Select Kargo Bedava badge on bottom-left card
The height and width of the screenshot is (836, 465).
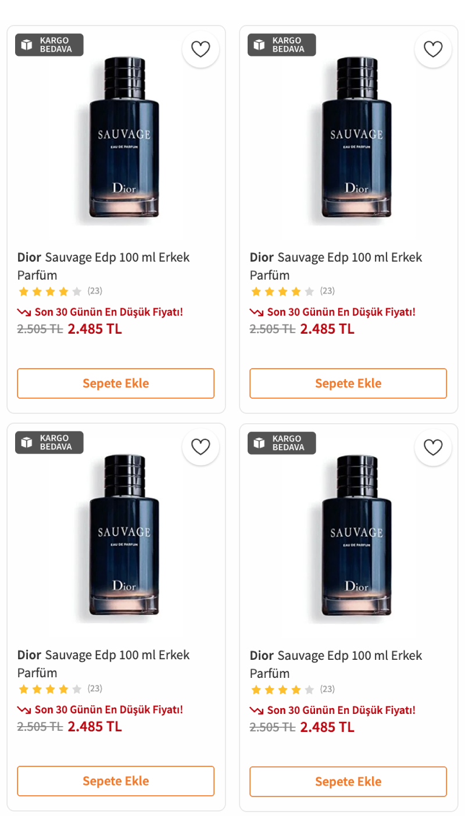coord(49,442)
